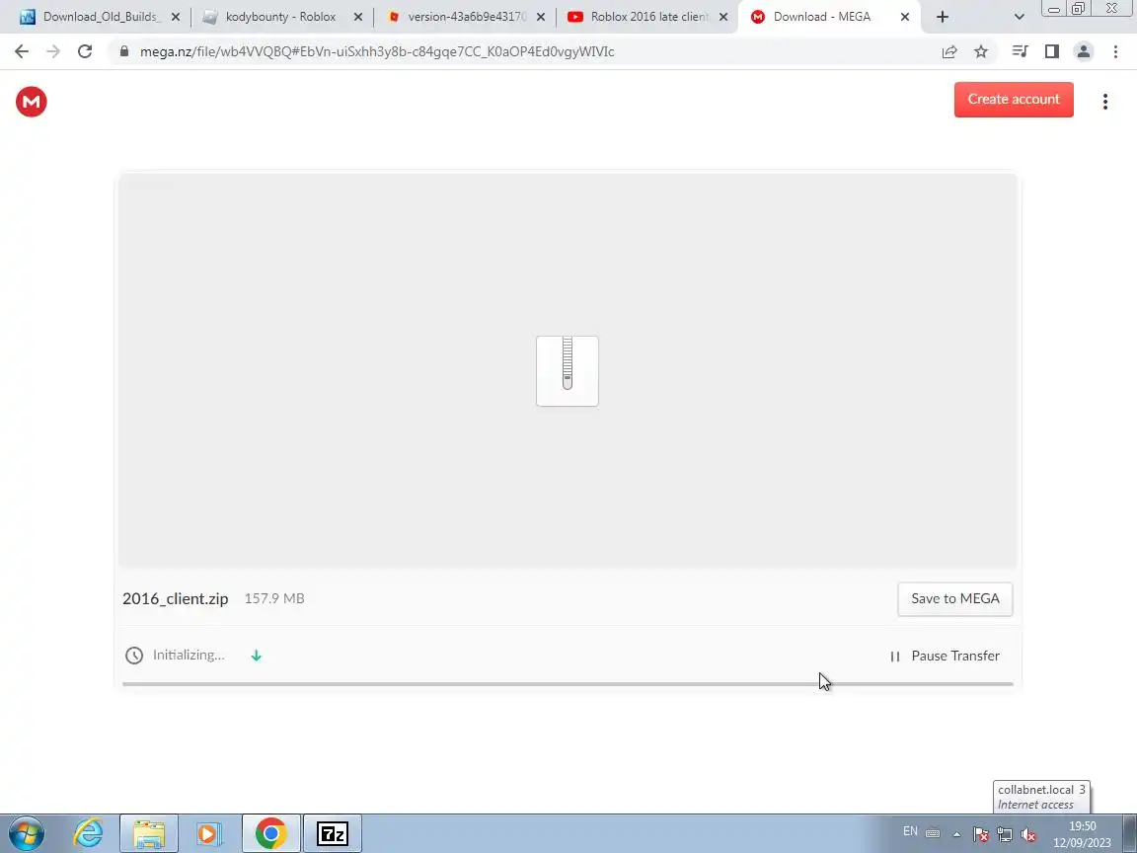Open a new browser tab
Viewport: 1137px width, 853px height.
coord(942,17)
